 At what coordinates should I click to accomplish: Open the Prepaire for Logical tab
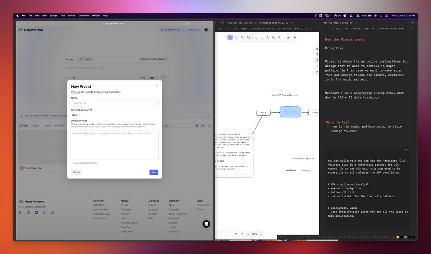241,23
